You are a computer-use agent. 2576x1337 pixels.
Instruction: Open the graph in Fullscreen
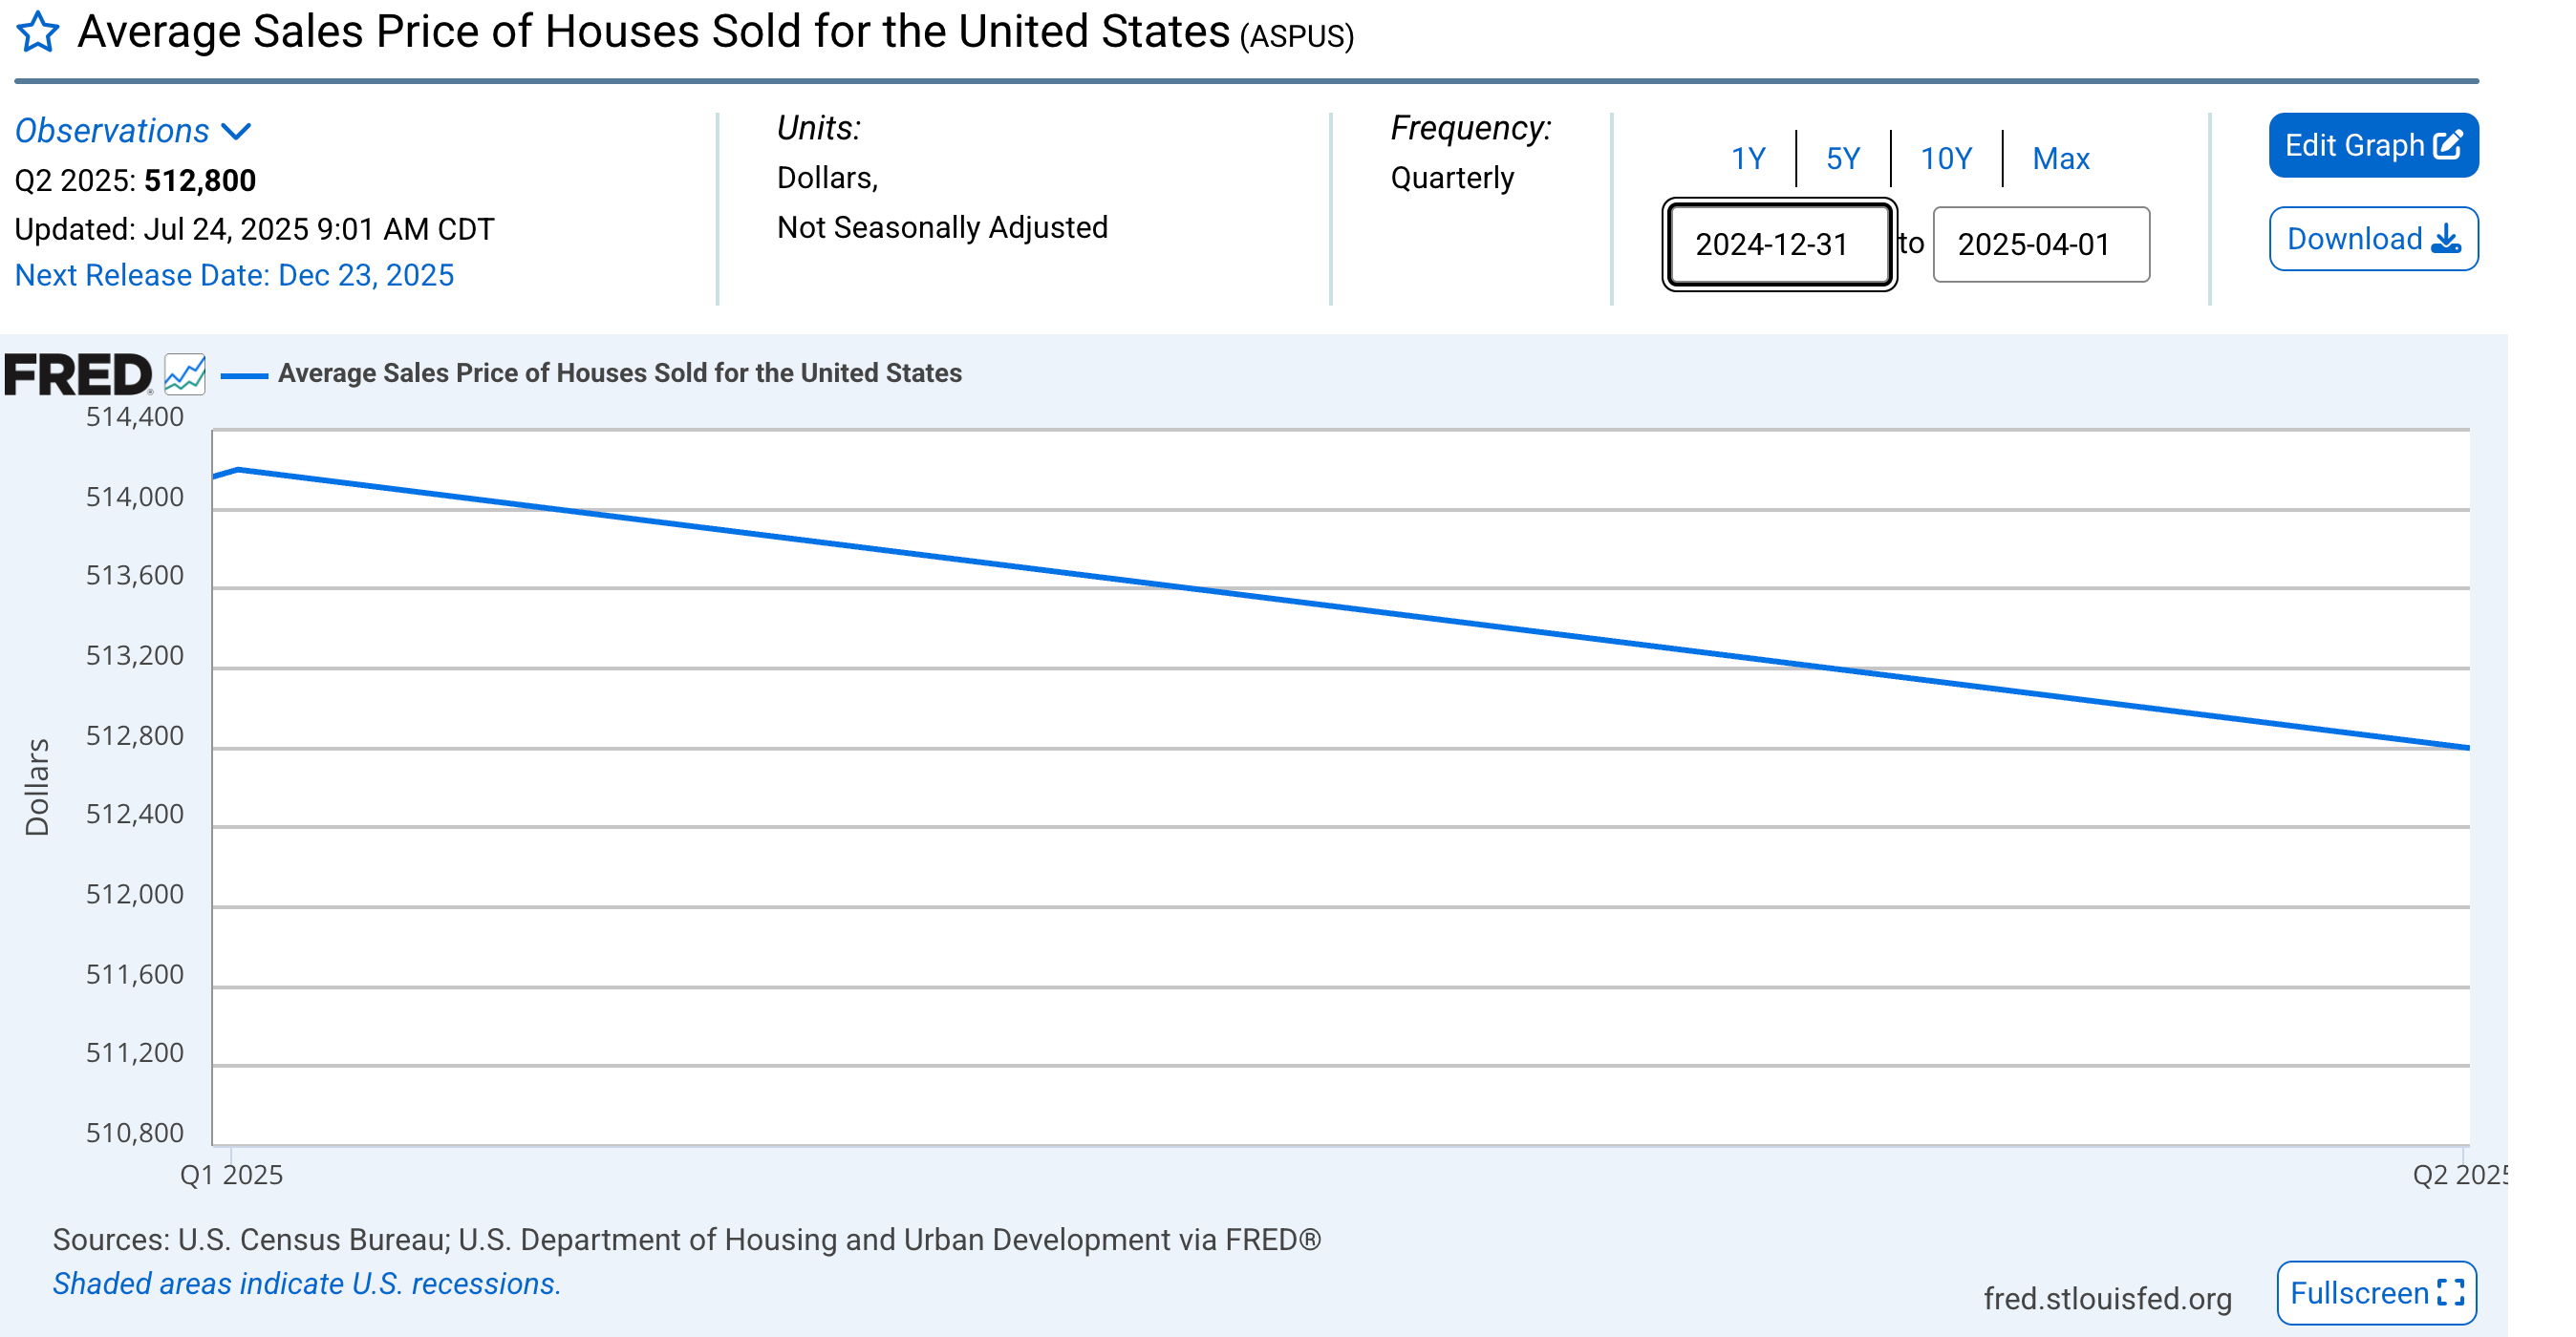(2375, 1292)
